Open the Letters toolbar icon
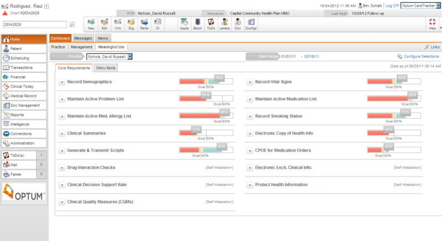 tap(224, 24)
